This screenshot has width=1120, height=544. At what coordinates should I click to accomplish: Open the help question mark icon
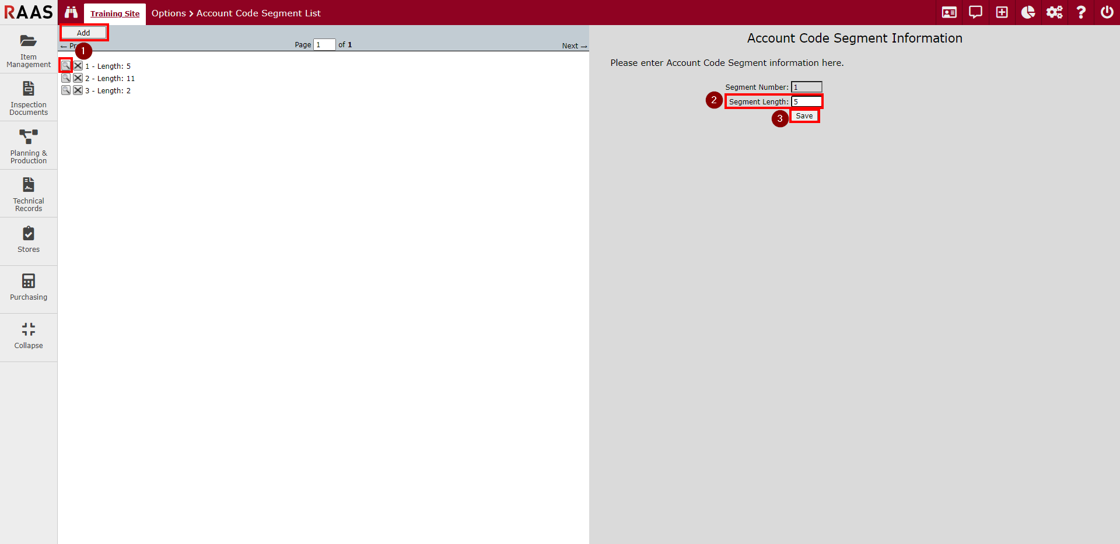click(x=1081, y=12)
